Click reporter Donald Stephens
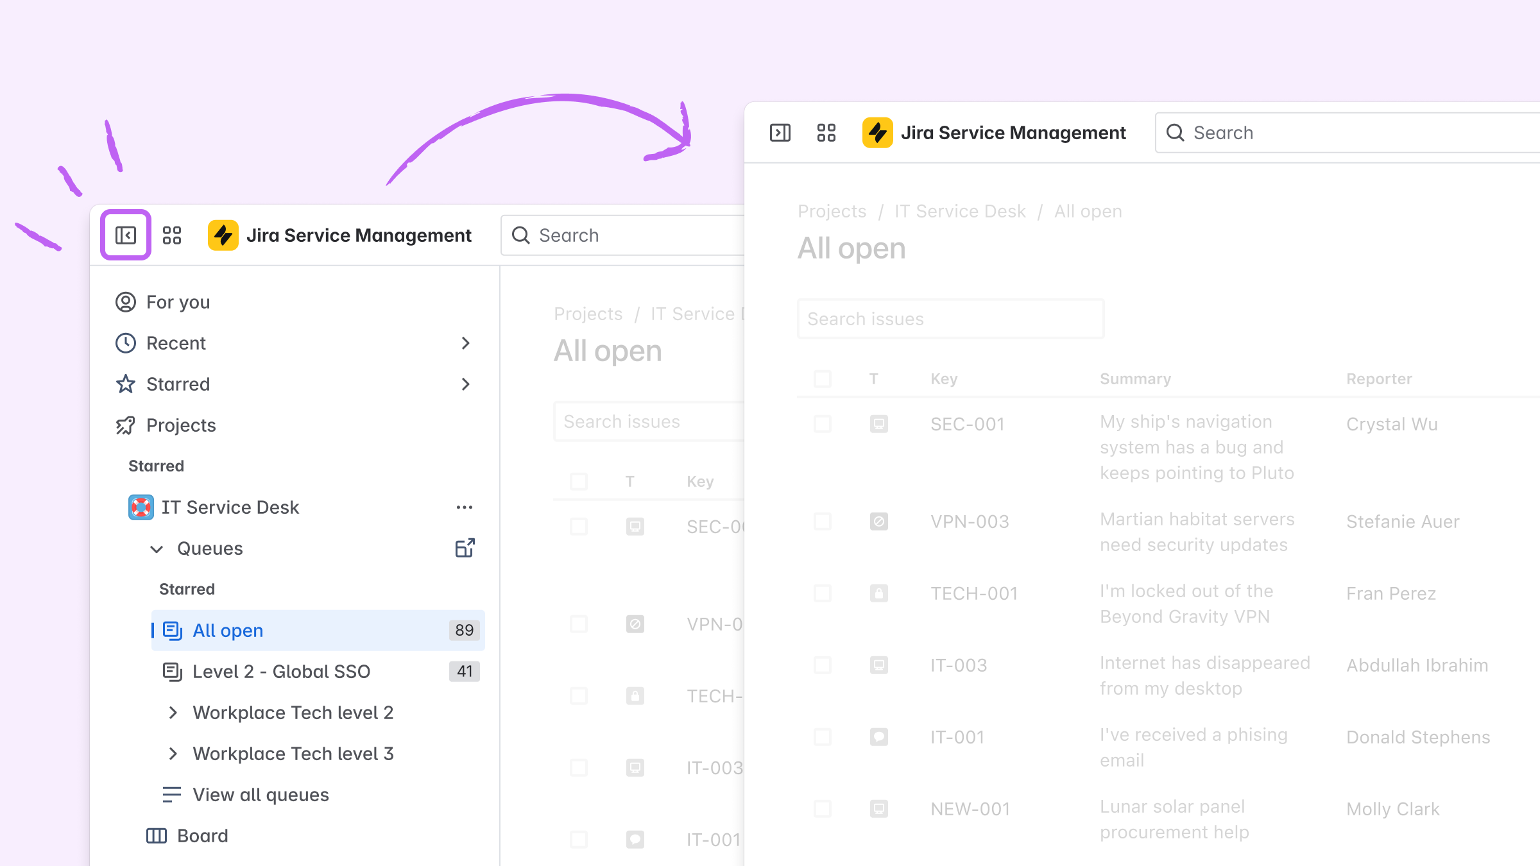This screenshot has height=866, width=1540. pyautogui.click(x=1418, y=737)
